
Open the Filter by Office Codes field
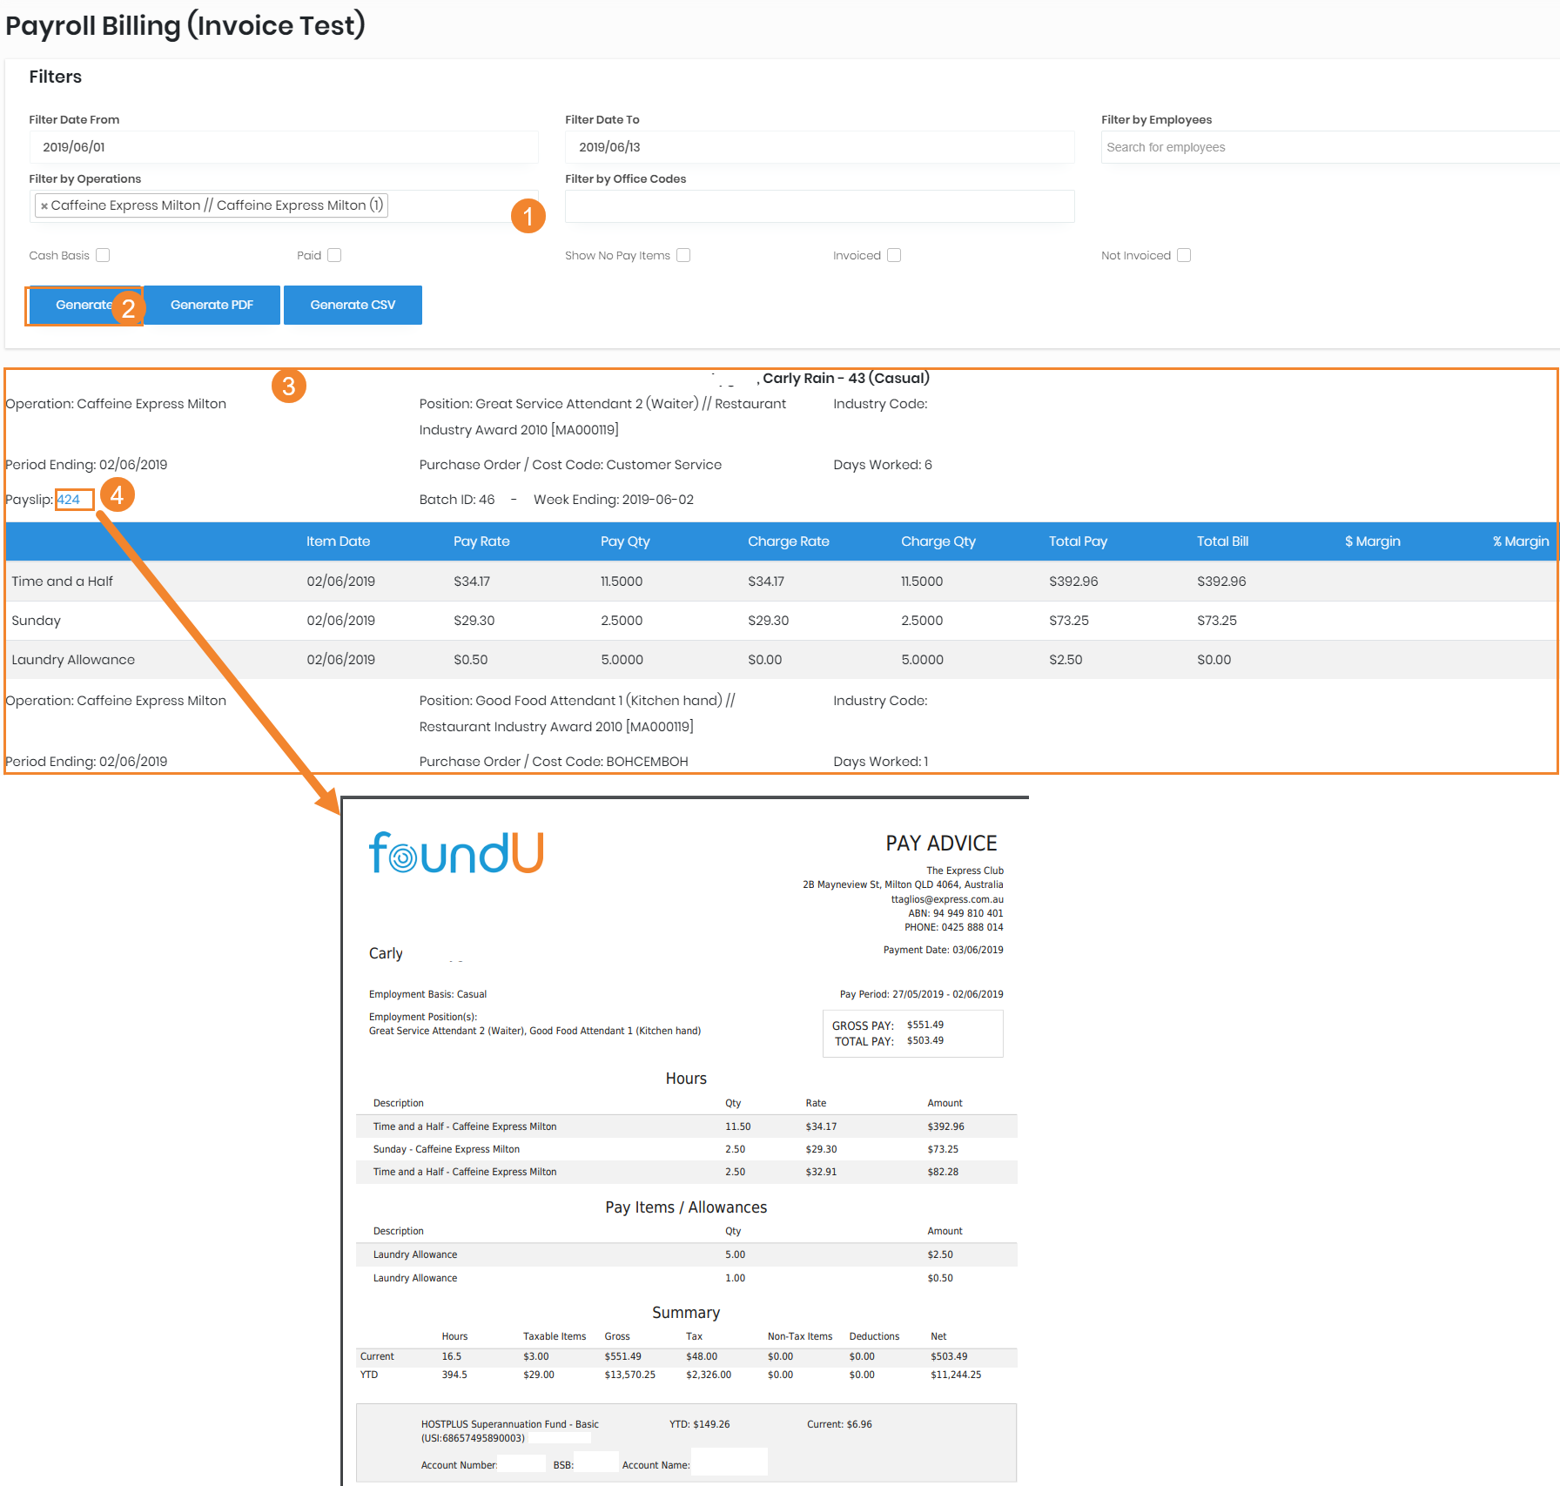pos(819,206)
